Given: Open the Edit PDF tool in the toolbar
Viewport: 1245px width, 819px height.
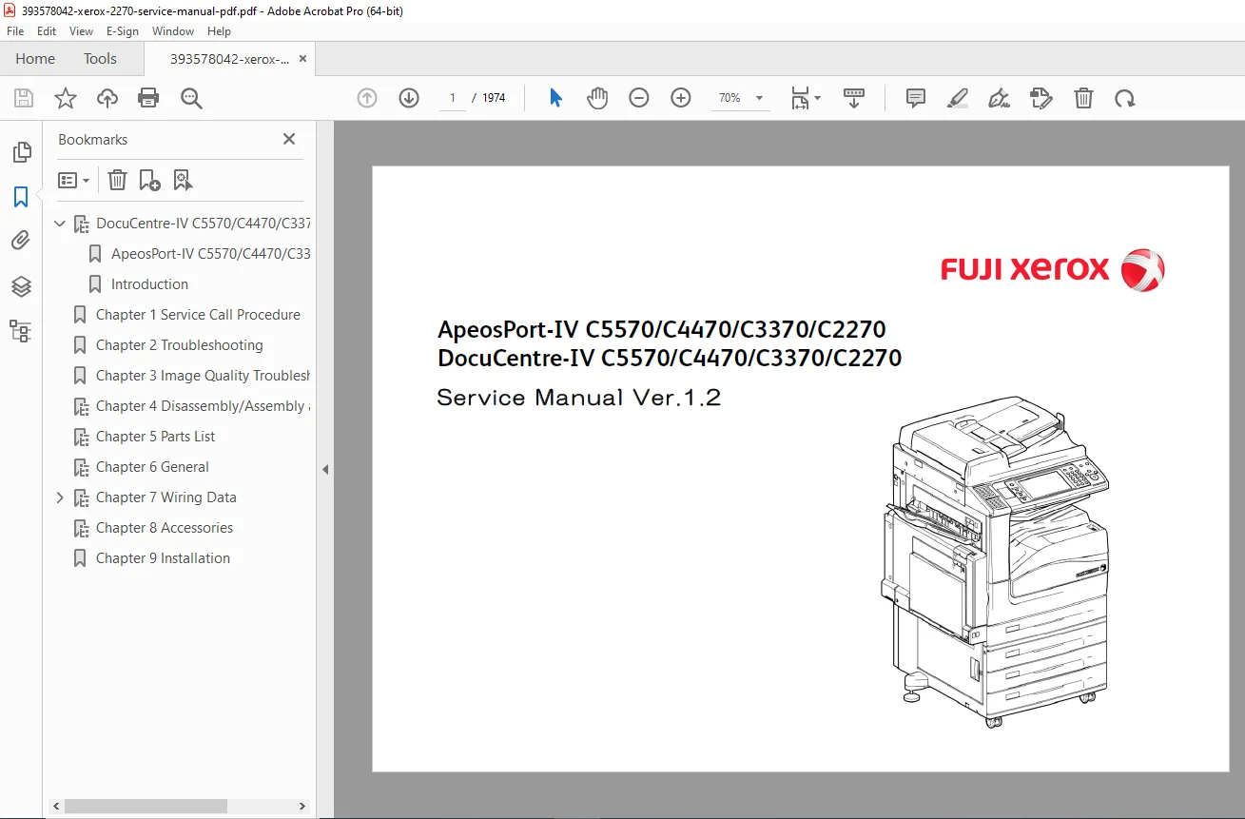Looking at the screenshot, I should (x=1041, y=98).
